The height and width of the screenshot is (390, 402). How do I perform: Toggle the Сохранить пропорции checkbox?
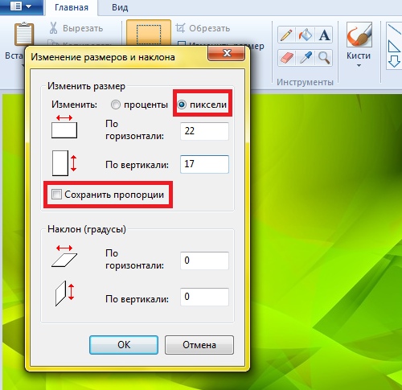(x=56, y=194)
